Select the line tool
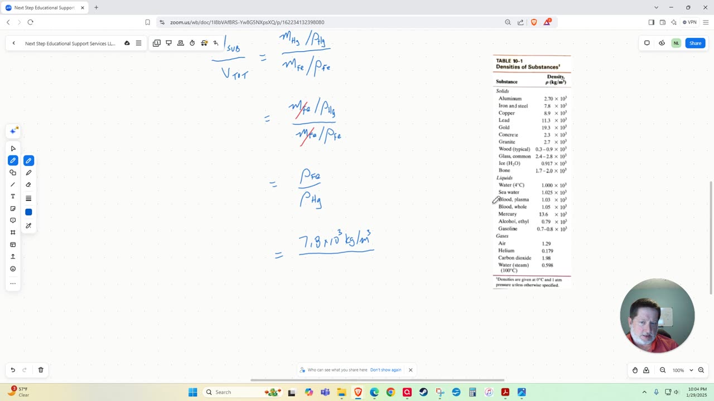The width and height of the screenshot is (714, 401). (x=13, y=184)
